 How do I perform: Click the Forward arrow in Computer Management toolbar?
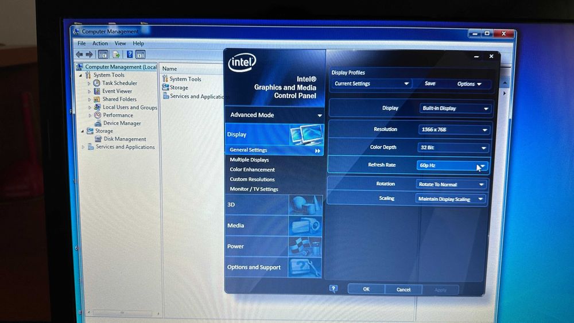click(90, 55)
